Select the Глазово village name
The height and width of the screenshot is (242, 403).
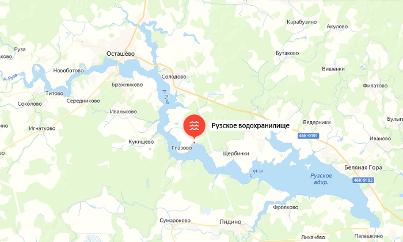(x=182, y=148)
